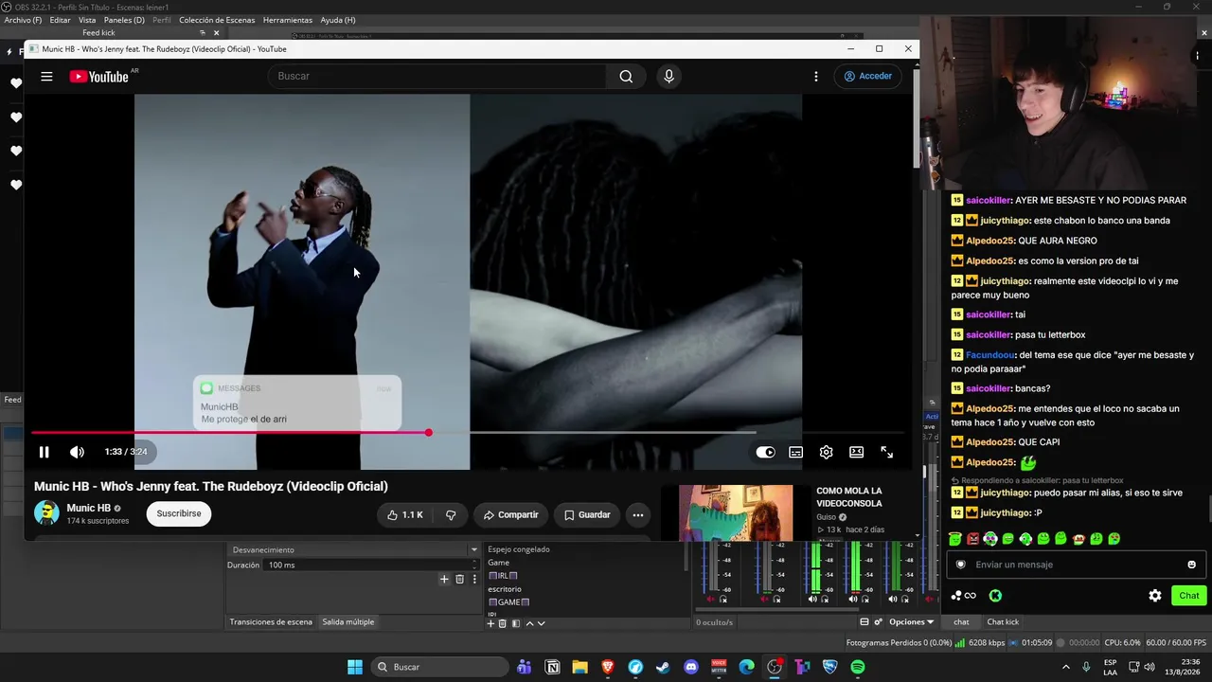The width and height of the screenshot is (1212, 682).
Task: Select the Game scene in OBS
Action: coord(498,563)
